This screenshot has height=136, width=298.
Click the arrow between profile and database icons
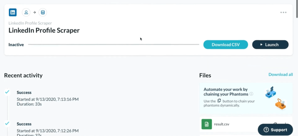[34, 12]
